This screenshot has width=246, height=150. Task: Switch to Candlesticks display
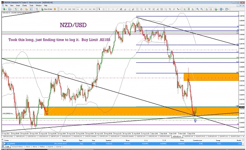click(x=189, y=9)
